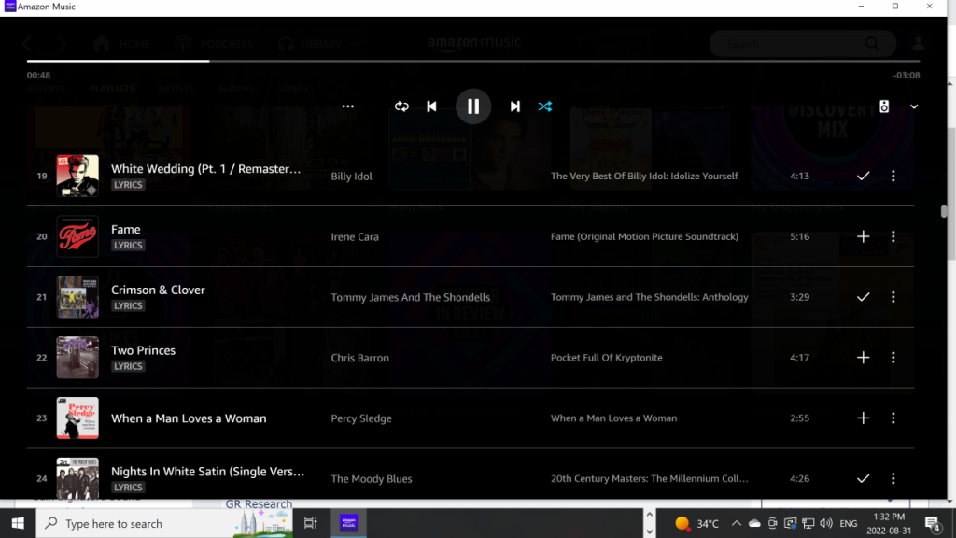Open the OneDrive cloud tray icon
The height and width of the screenshot is (538, 956).
[x=754, y=523]
